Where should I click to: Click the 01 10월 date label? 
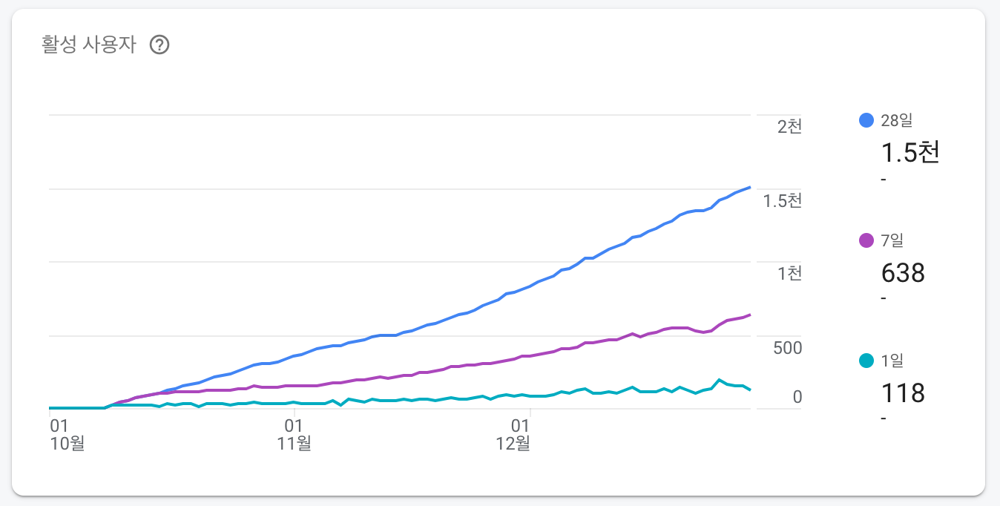click(x=66, y=435)
